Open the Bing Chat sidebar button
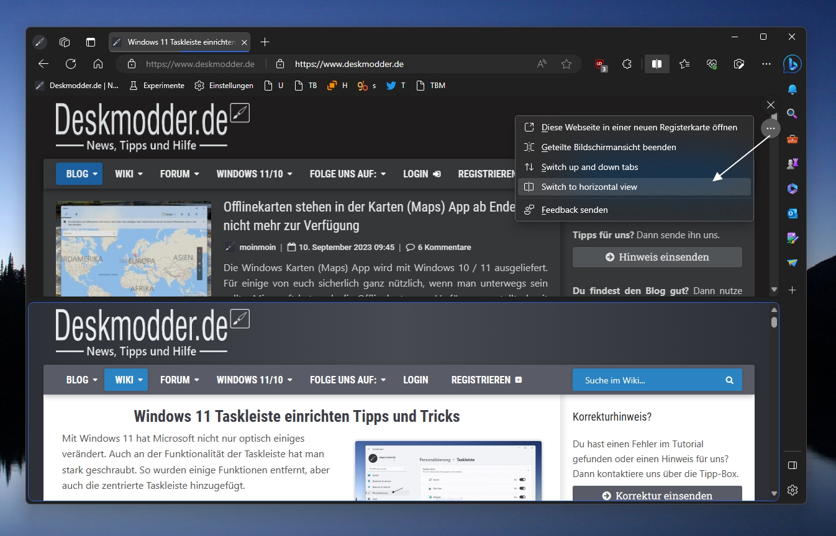Viewport: 836px width, 536px height. click(x=792, y=64)
